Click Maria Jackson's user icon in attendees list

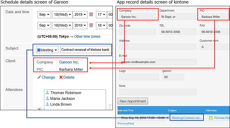(x=47, y=98)
